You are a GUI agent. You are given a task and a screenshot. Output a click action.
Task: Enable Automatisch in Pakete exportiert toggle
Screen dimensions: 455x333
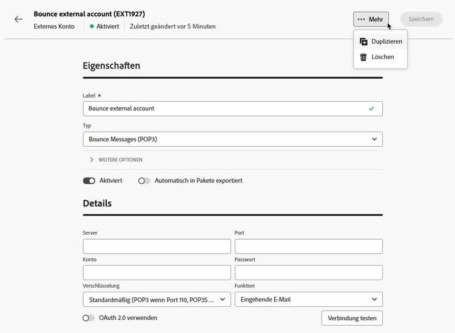[x=144, y=181]
